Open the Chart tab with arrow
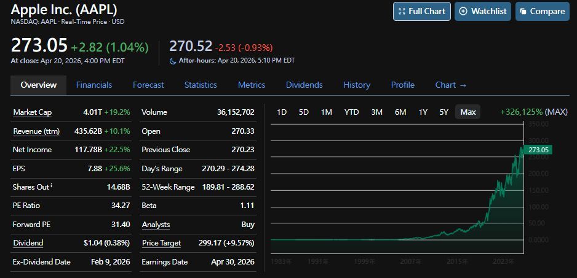The image size is (577, 278). point(450,85)
